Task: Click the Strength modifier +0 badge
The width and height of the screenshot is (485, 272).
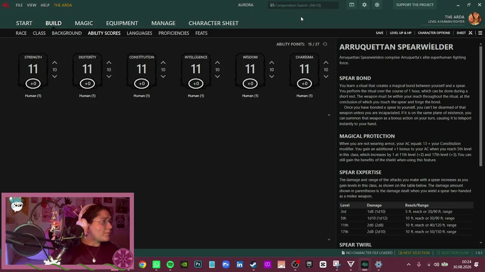Action: pyautogui.click(x=33, y=83)
